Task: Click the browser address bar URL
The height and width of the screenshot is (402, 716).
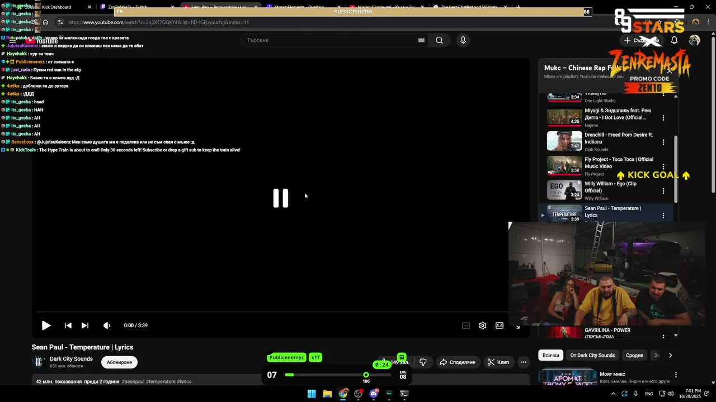Action: coord(158,22)
